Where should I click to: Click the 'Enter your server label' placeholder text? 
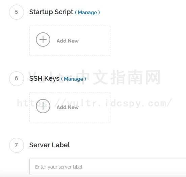coord(58,167)
